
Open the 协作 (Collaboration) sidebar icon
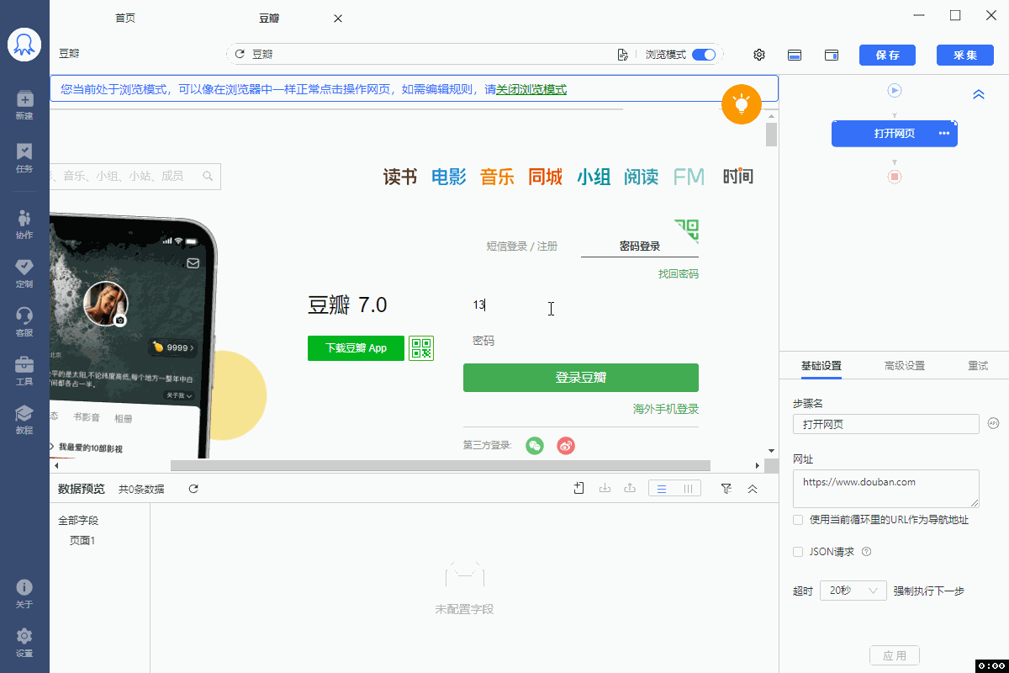pyautogui.click(x=24, y=218)
